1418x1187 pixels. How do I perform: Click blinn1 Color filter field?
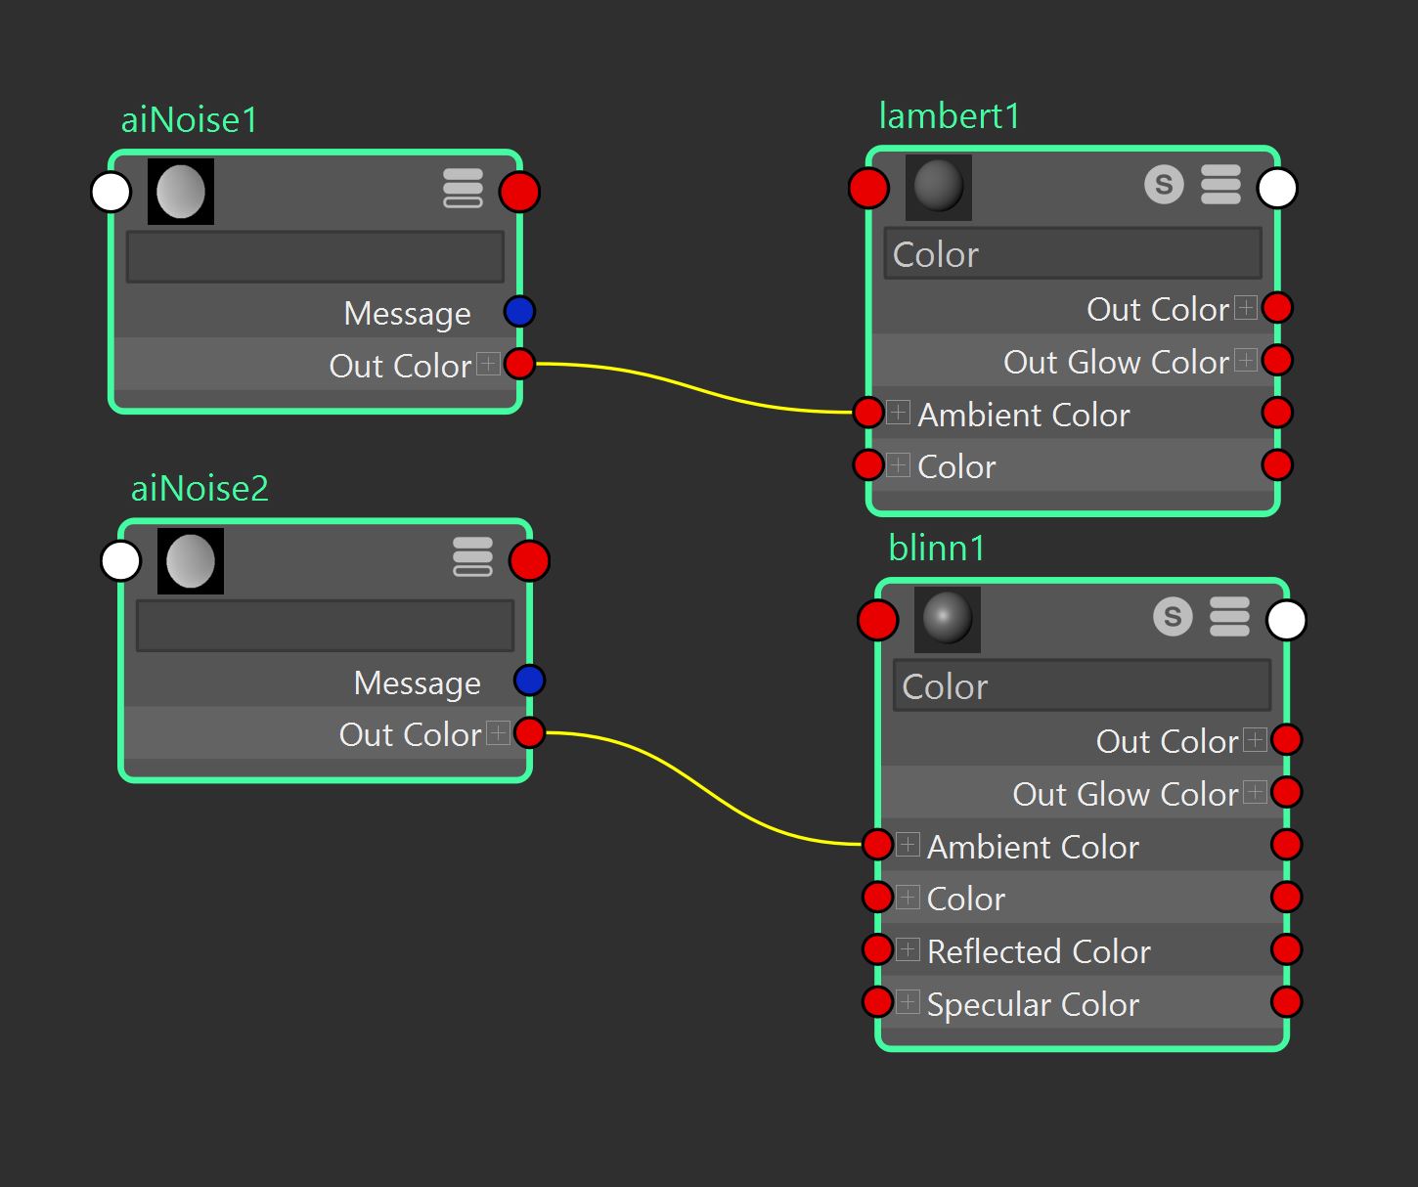coord(1082,685)
